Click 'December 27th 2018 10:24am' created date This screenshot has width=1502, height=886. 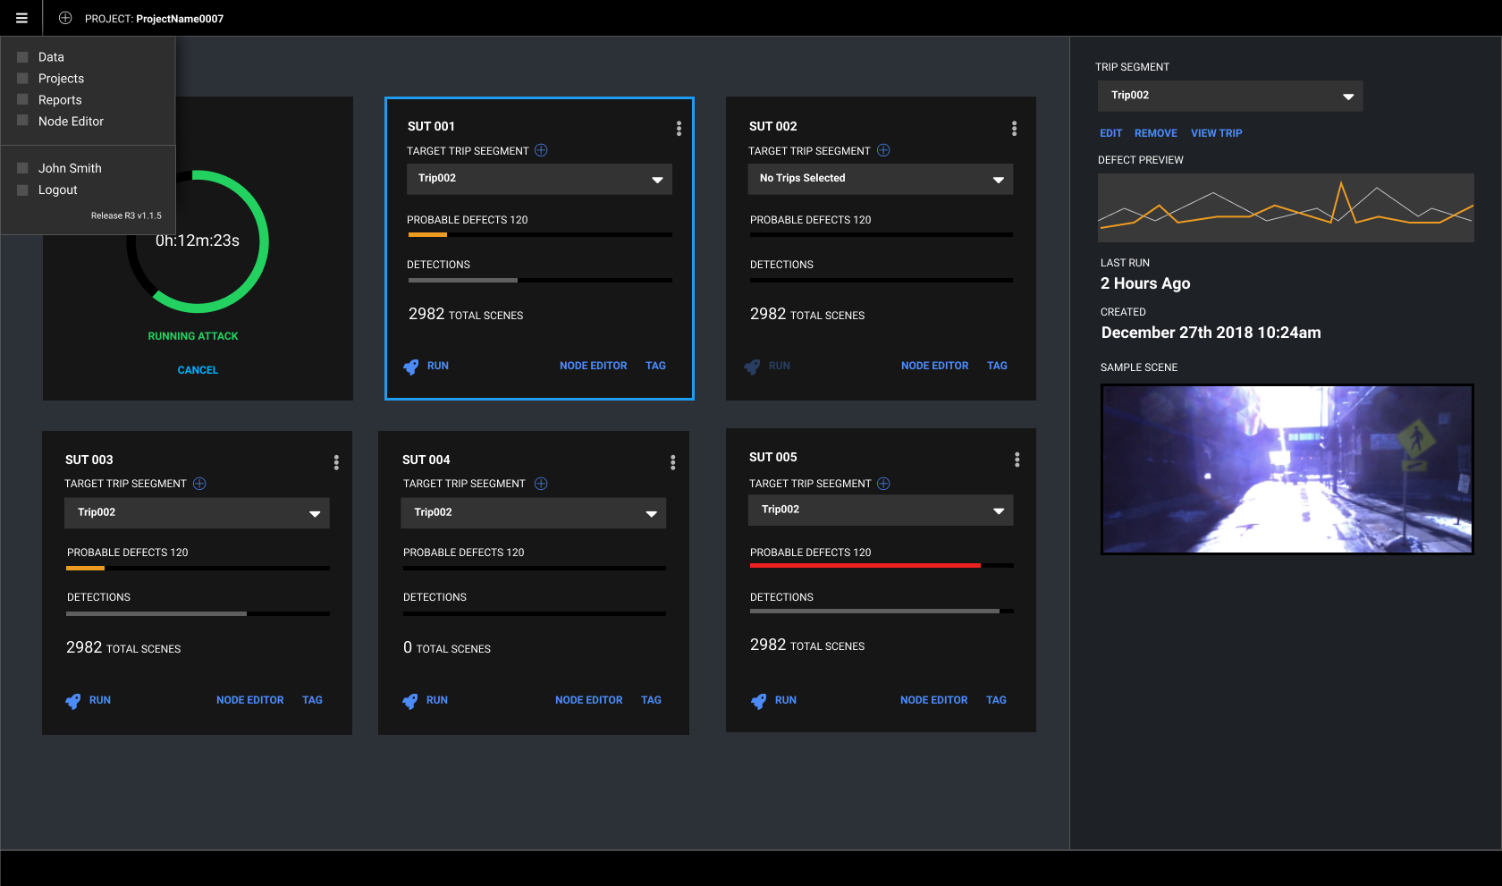(1211, 333)
